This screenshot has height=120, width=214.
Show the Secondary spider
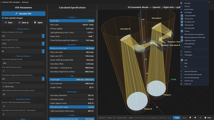click(x=182, y=28)
